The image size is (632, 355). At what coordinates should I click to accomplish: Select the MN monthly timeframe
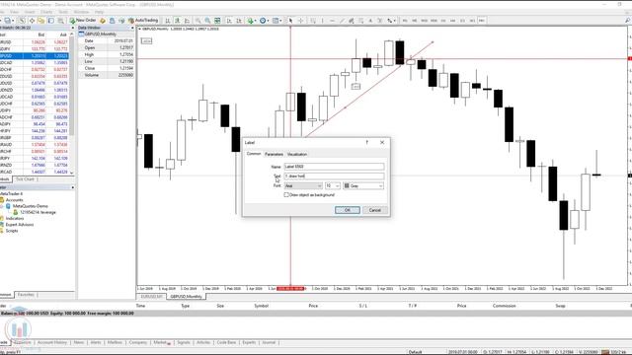(x=482, y=20)
